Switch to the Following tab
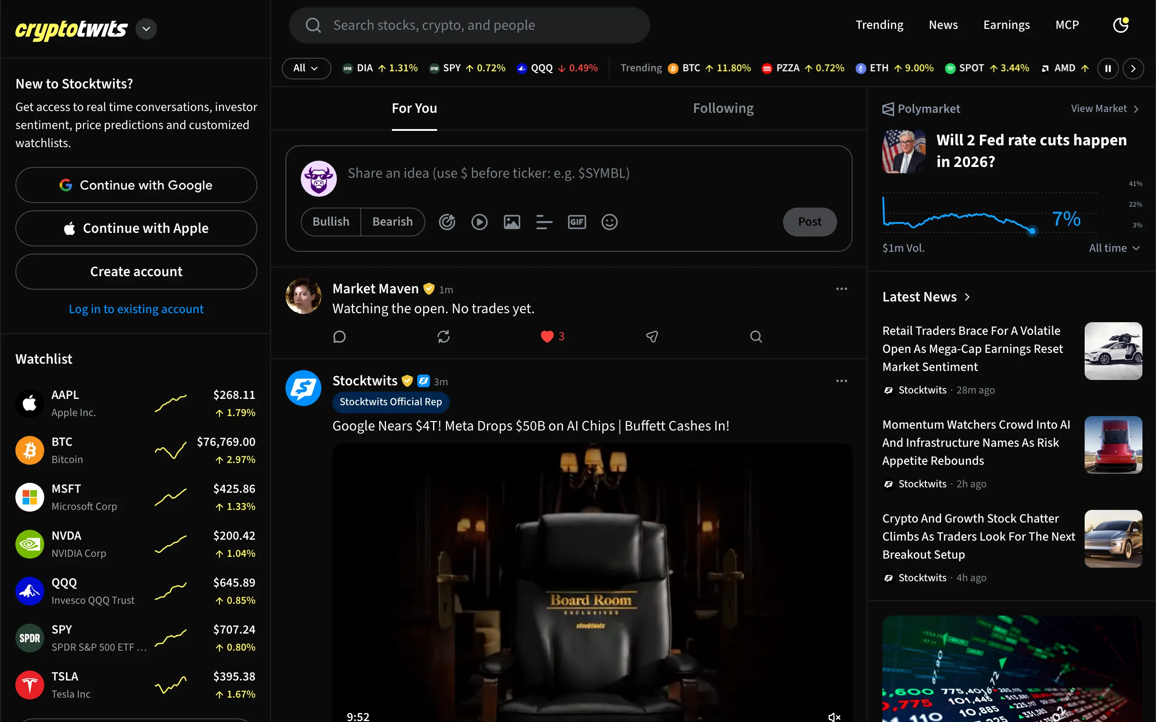 pos(723,108)
